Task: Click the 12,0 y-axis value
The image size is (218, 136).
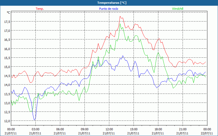Action: pos(7,121)
